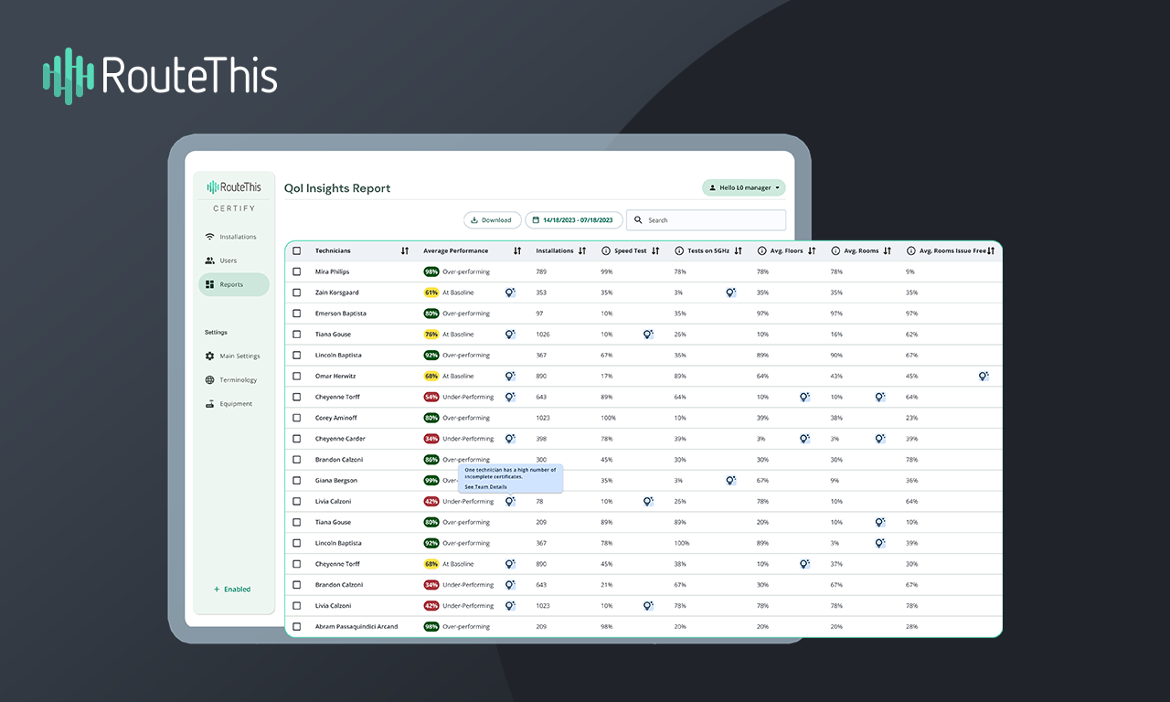Click the name Emerson Baptista

pos(341,314)
